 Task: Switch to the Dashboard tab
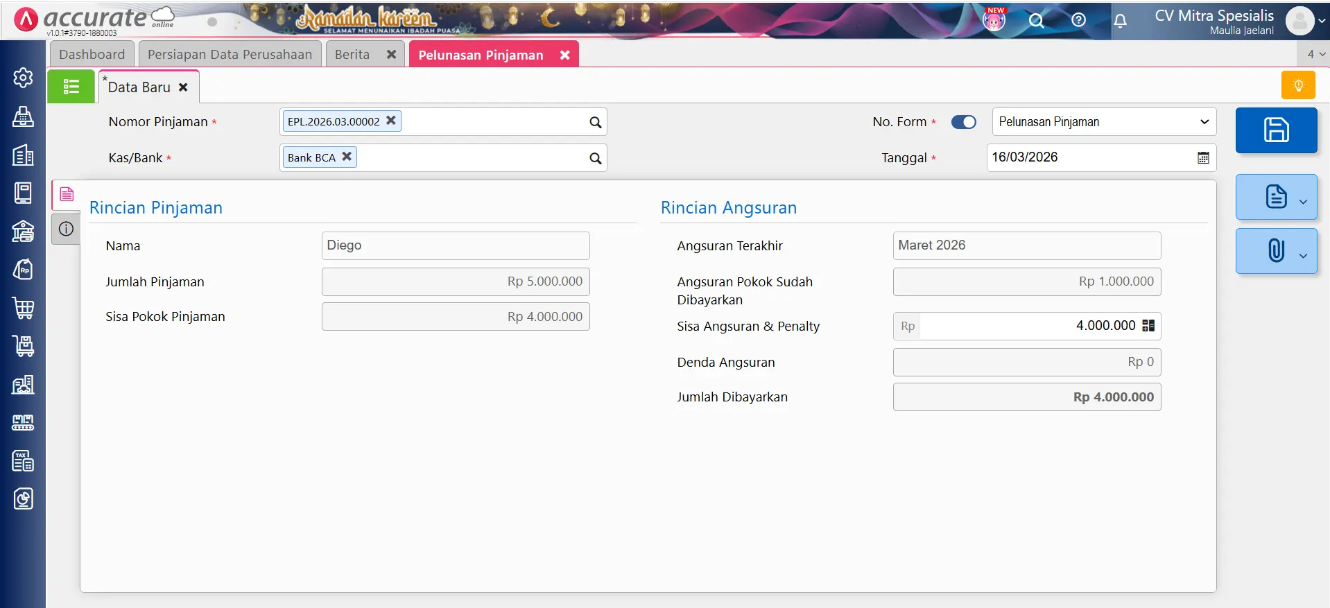(x=92, y=54)
